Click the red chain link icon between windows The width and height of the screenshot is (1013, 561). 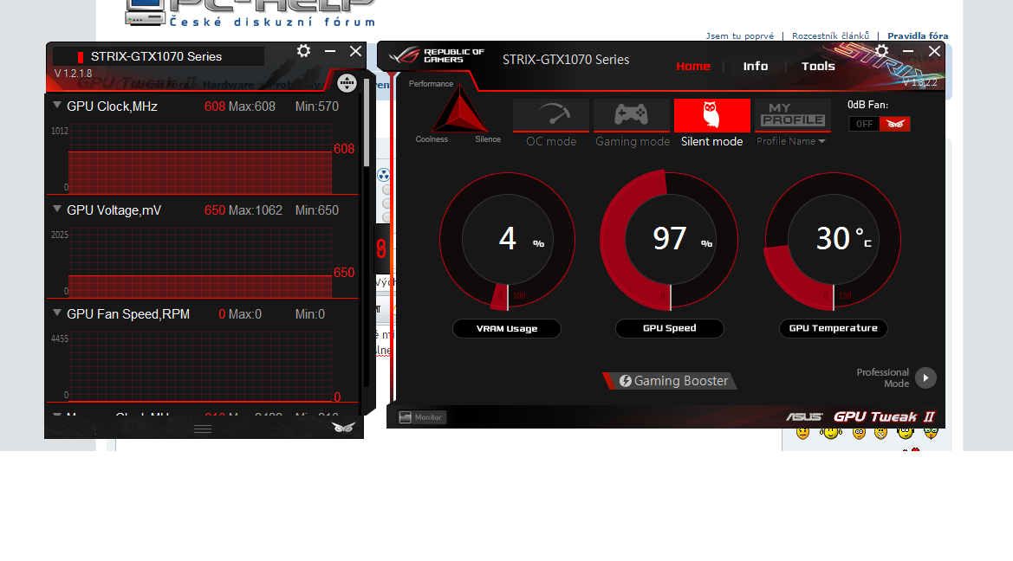pos(381,248)
